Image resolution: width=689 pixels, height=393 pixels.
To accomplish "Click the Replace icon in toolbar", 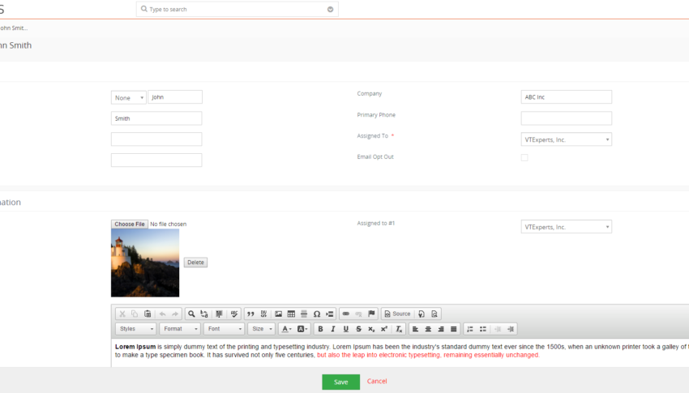I will [x=204, y=314].
